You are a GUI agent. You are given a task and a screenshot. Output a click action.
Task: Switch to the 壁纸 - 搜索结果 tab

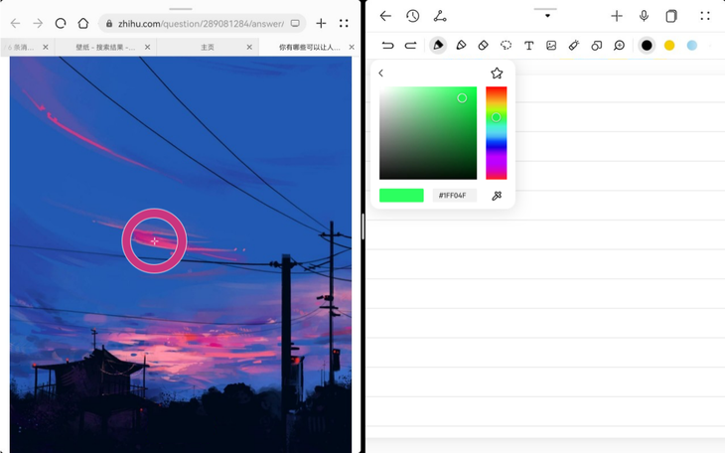click(x=105, y=48)
